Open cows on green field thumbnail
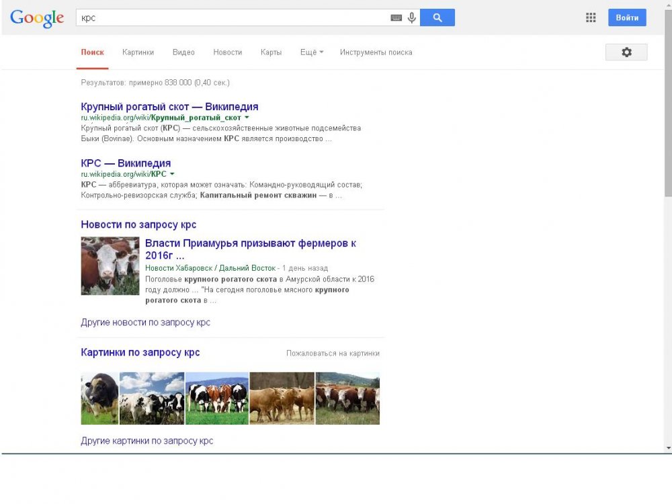This screenshot has width=672, height=504. pyautogui.click(x=217, y=398)
